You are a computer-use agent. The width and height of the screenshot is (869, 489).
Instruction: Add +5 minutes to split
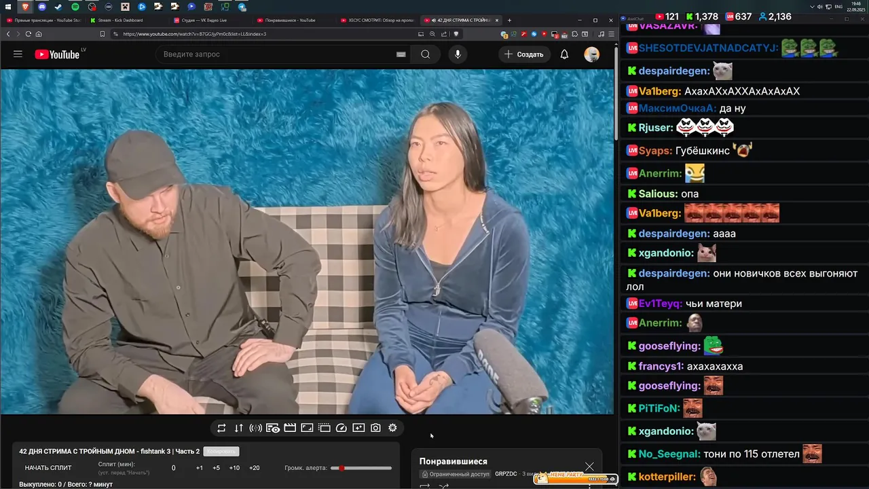coord(216,468)
